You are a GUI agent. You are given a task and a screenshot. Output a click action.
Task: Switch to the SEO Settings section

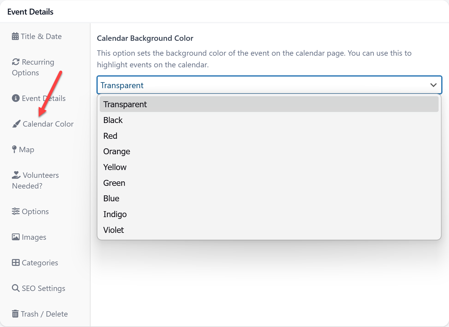(x=43, y=288)
